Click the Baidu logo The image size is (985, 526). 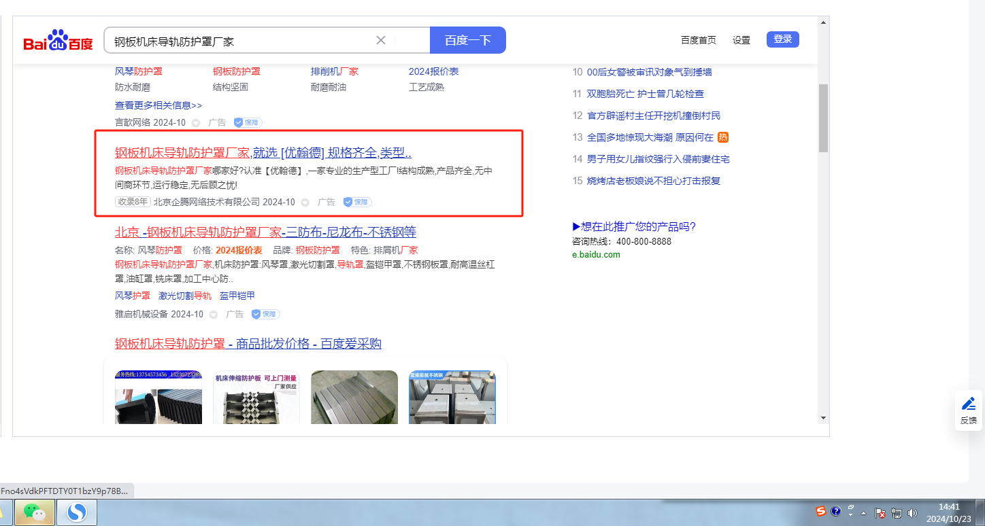pyautogui.click(x=58, y=41)
